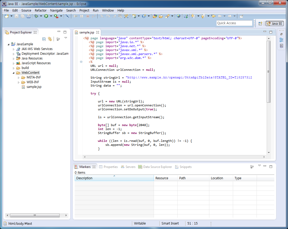This screenshot has height=229, width=288.
Task: Jump to Last Edit Location arrow icon
Action: [x=213, y=16]
